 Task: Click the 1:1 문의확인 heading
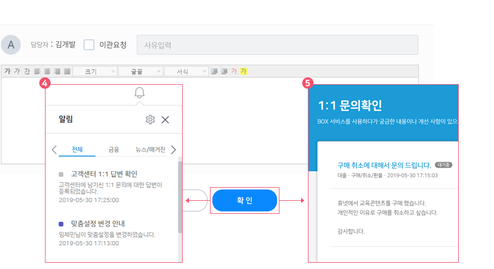click(350, 106)
